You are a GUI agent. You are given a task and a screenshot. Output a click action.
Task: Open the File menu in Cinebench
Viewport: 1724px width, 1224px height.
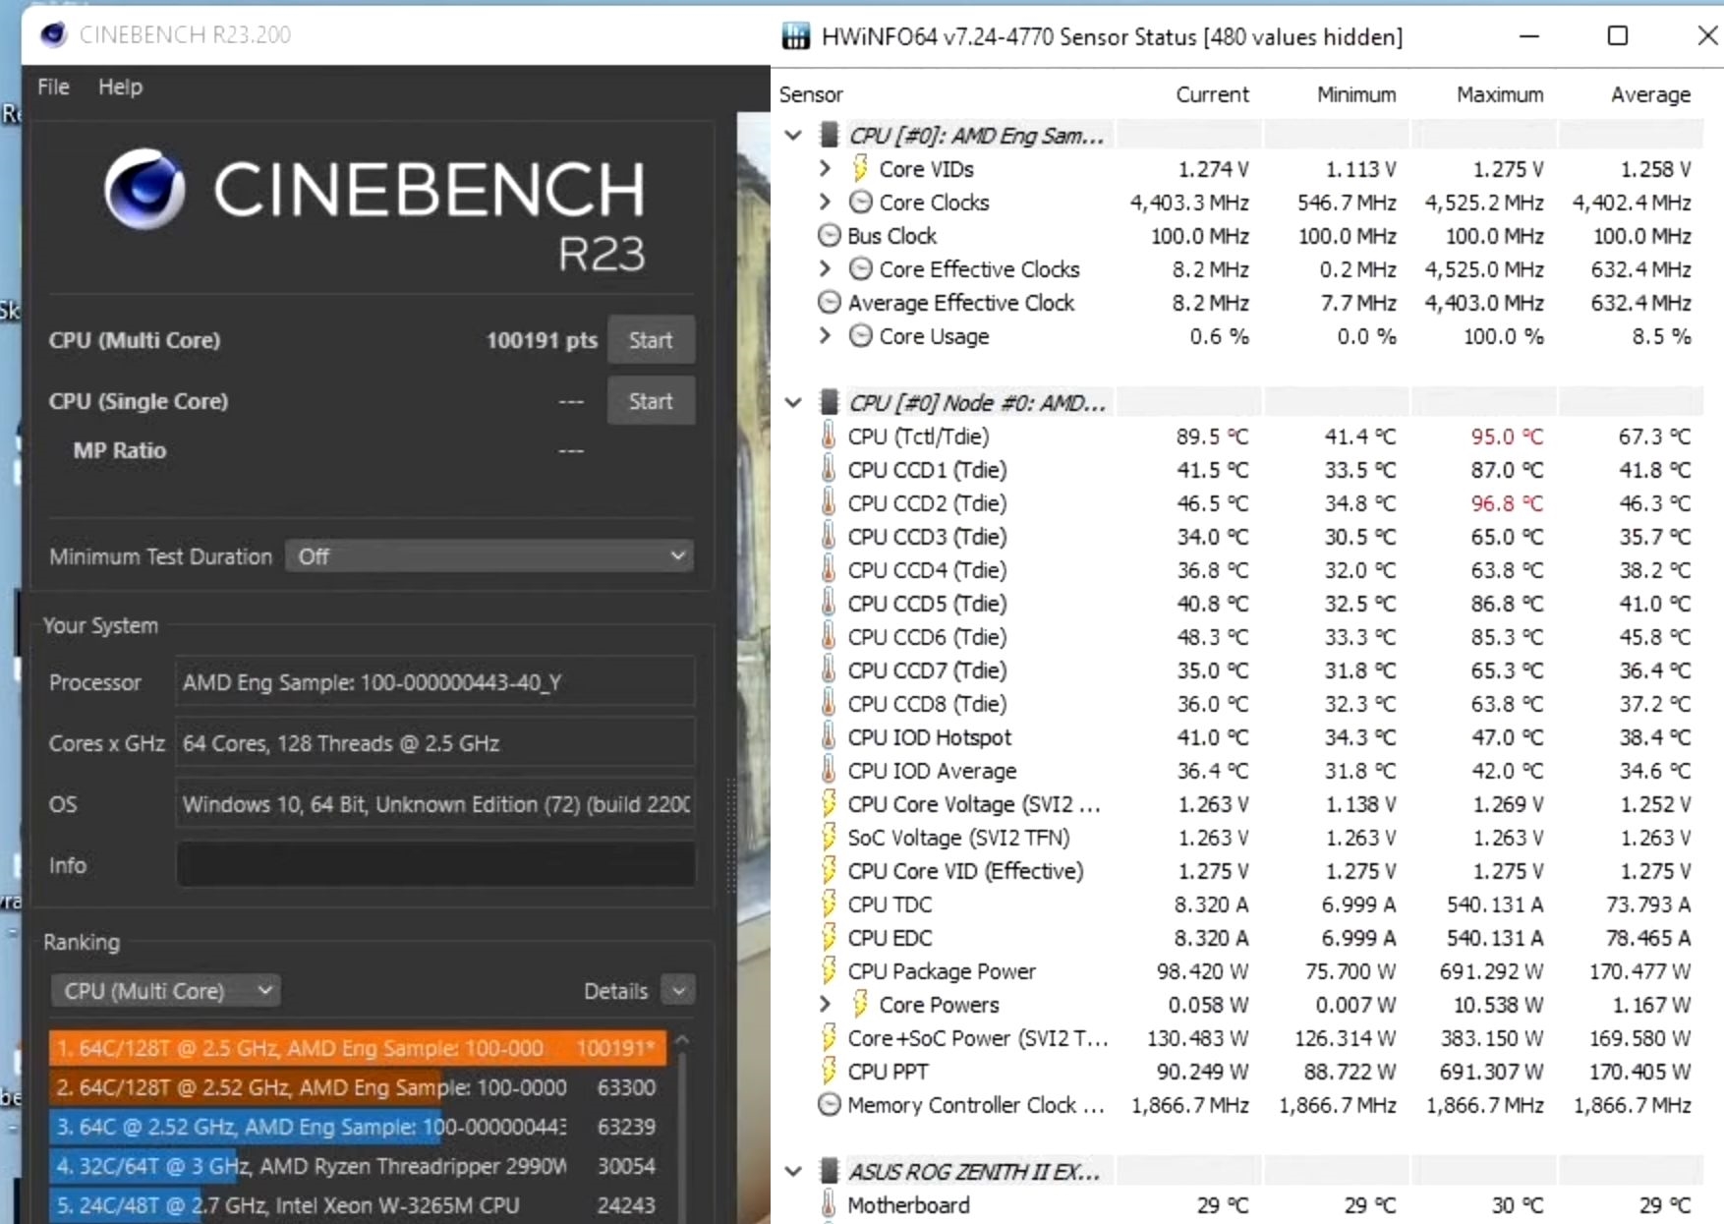[x=52, y=87]
